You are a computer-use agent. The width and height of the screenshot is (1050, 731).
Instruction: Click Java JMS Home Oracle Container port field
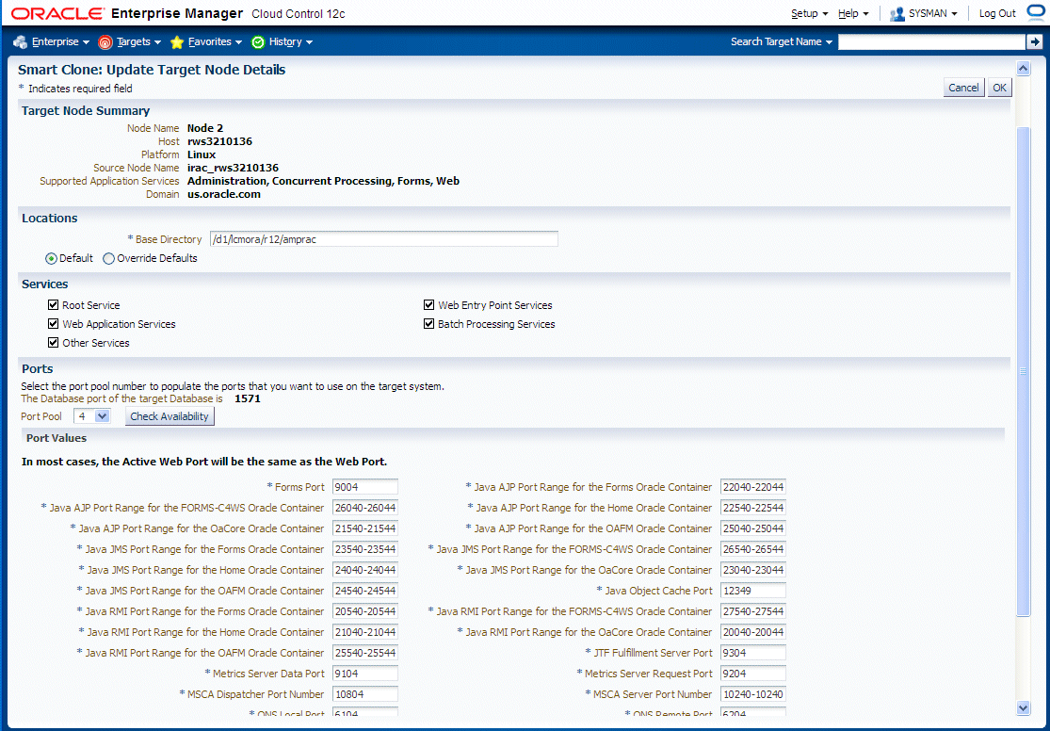tap(365, 570)
